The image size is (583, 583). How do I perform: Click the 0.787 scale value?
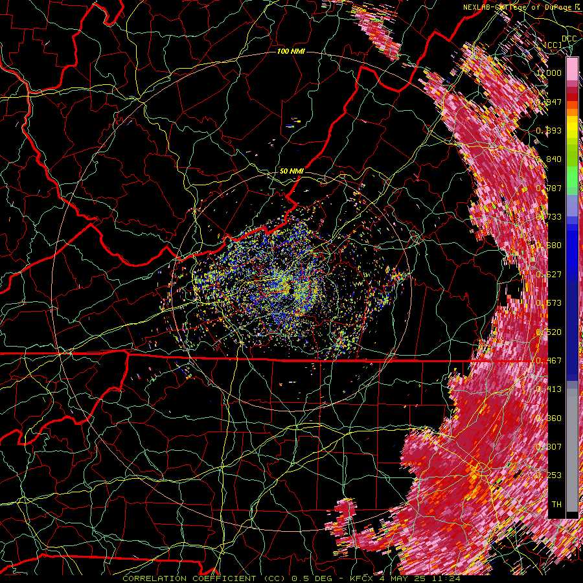tap(549, 188)
